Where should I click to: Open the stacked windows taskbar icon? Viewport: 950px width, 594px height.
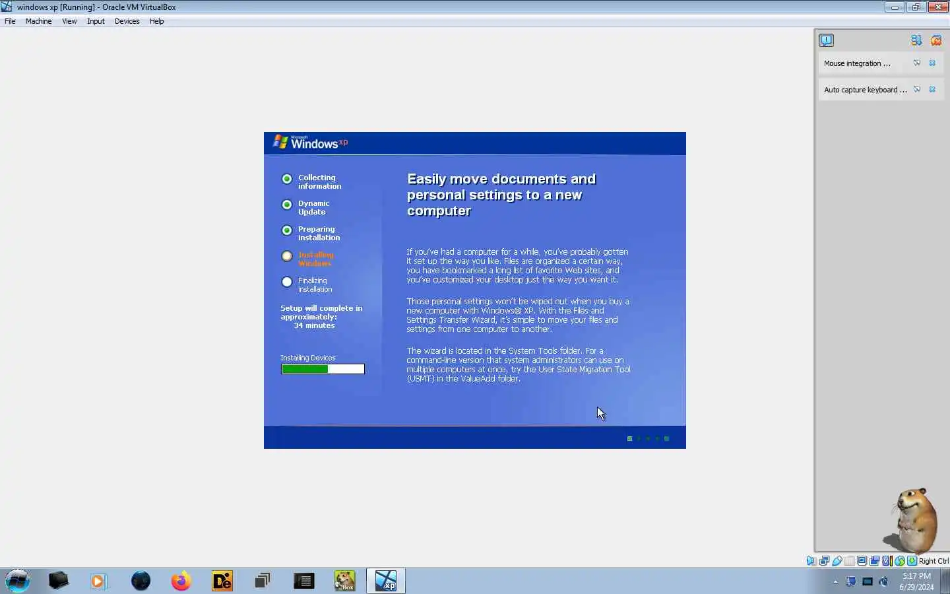coord(263,581)
